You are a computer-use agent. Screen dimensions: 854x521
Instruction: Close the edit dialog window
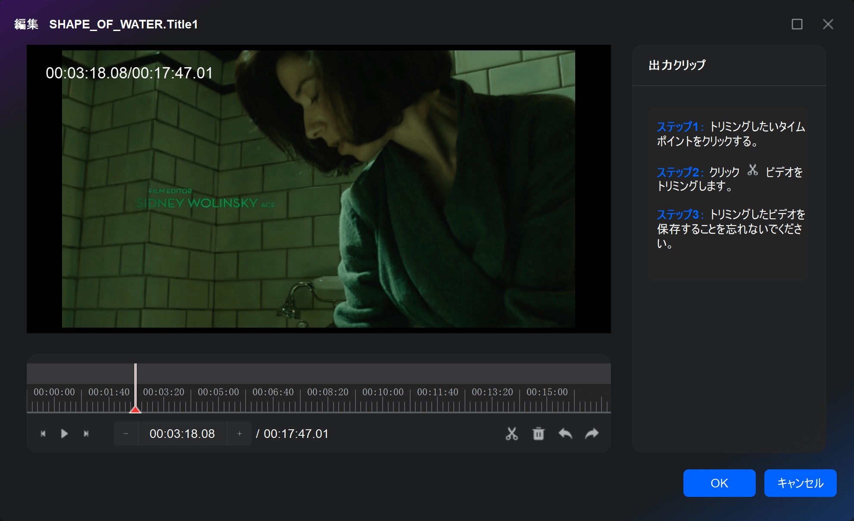pos(828,24)
